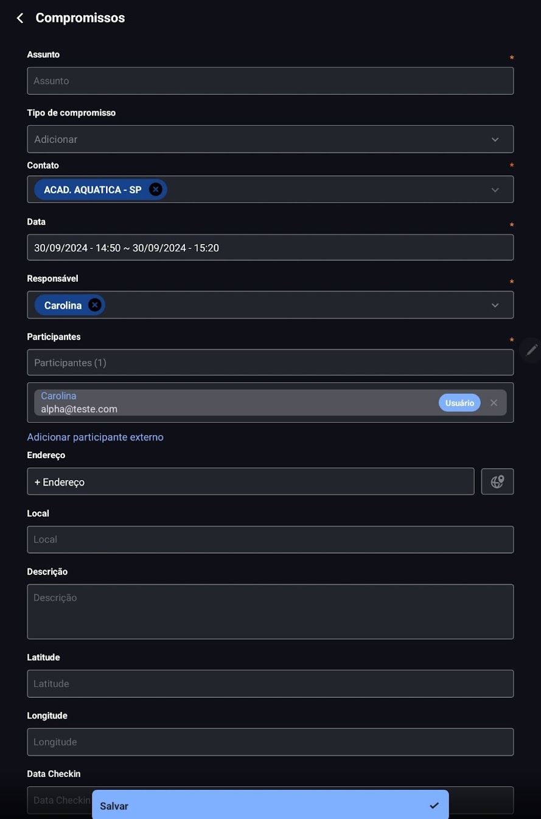Screen dimensions: 541x819
Task: Click the floating pencil edit icon
Action: coord(532,350)
